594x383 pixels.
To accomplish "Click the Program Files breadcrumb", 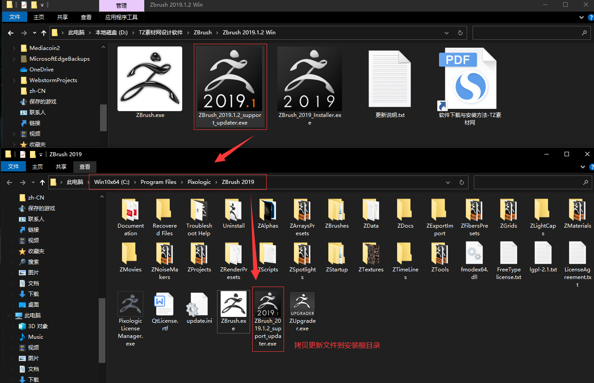I will 159,182.
